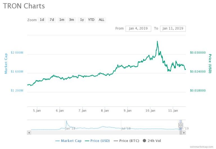Set zoom to 1m
216x149 pixels.
tap(62, 20)
